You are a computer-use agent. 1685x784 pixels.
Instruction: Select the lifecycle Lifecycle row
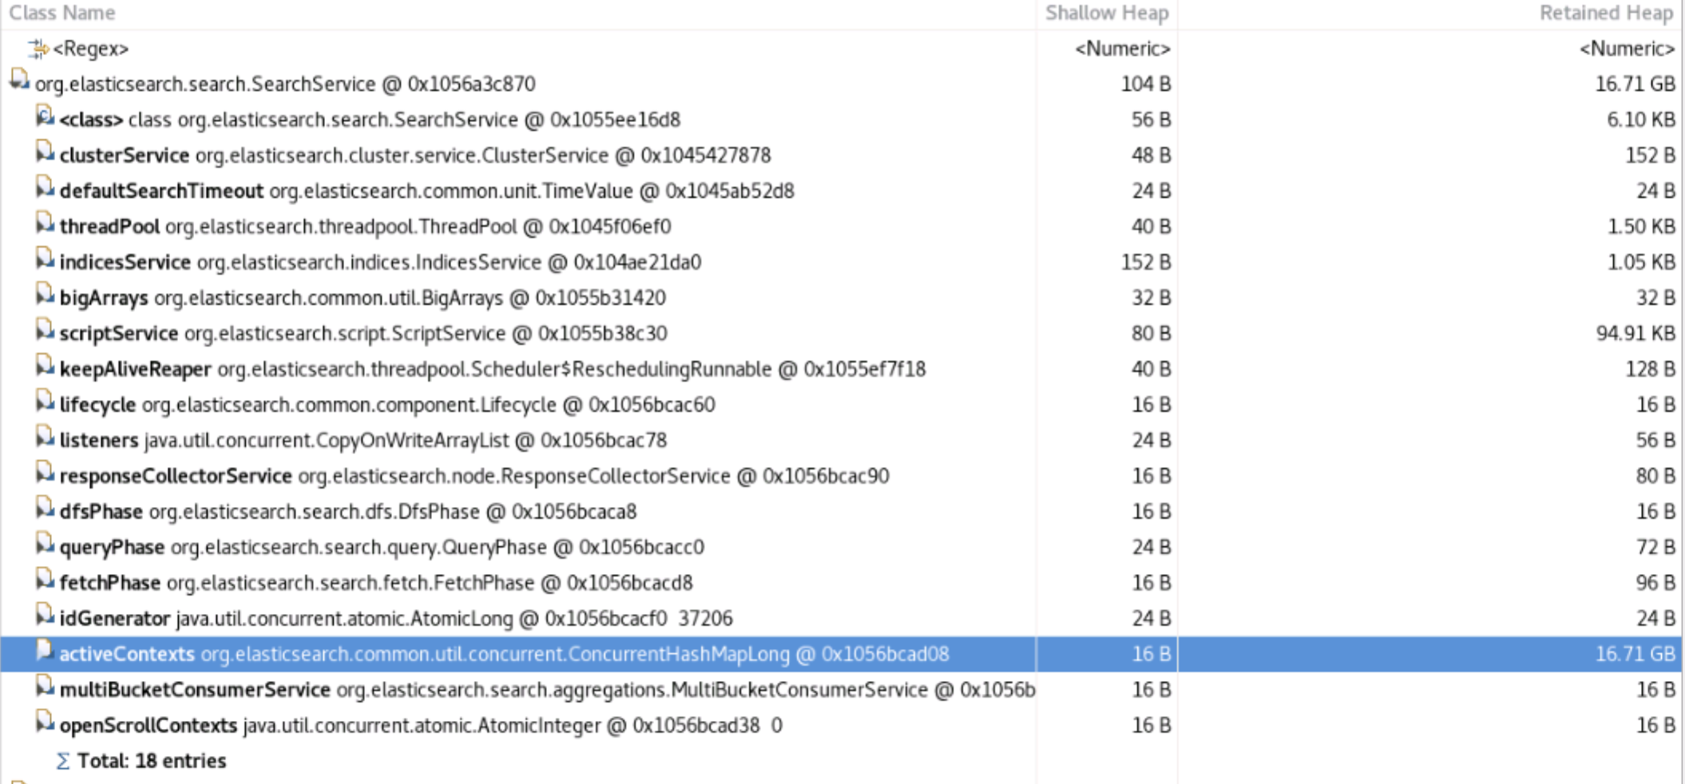842,405
